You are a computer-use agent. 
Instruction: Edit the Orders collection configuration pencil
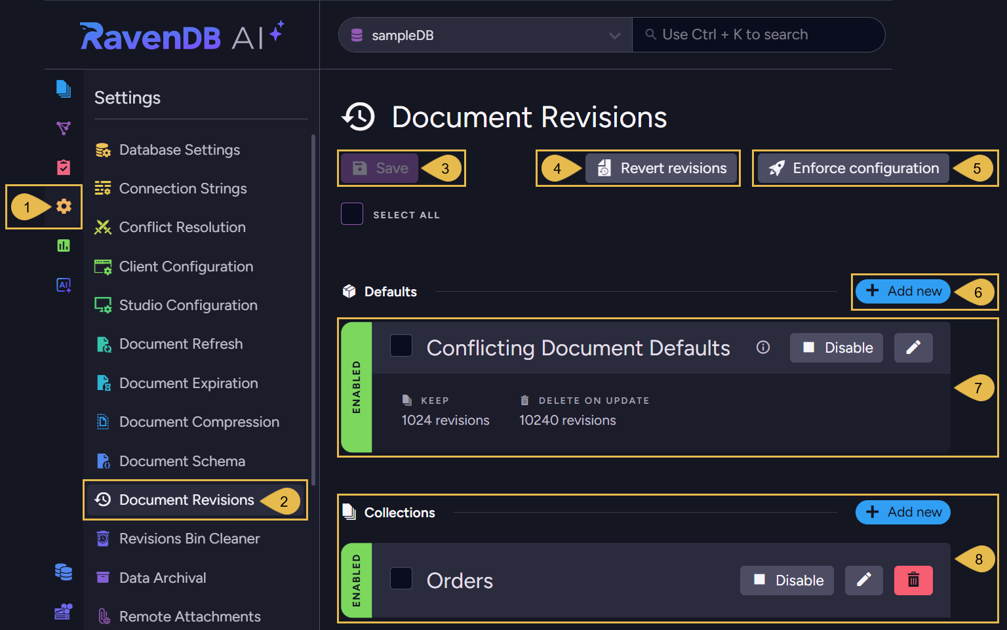[x=864, y=580]
